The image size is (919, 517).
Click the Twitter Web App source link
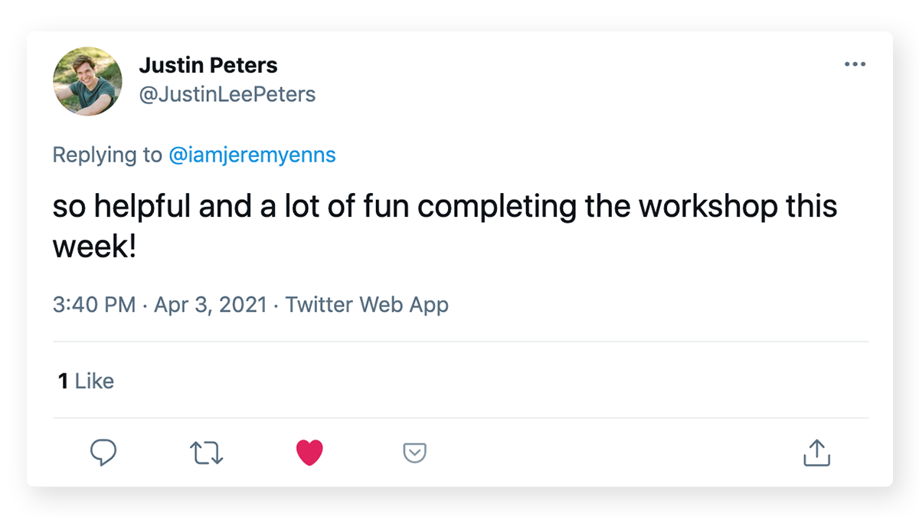point(367,305)
